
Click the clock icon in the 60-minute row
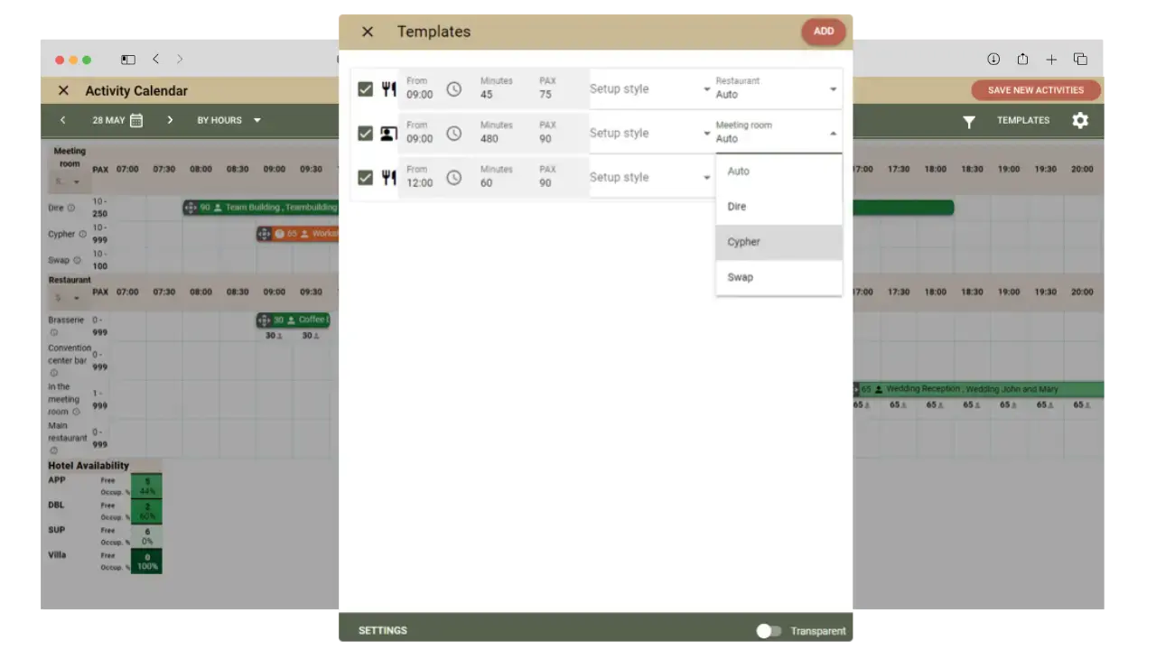[x=453, y=178]
